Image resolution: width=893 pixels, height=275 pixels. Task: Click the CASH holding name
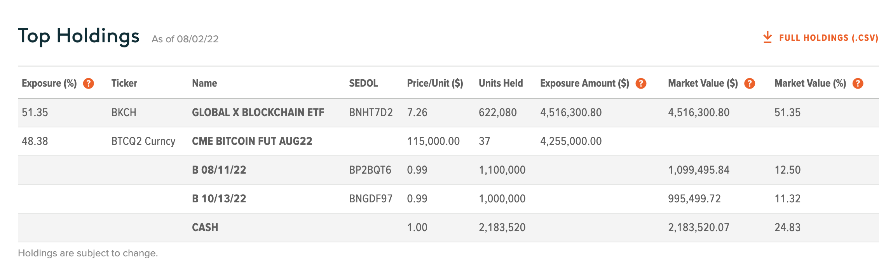coord(205,228)
